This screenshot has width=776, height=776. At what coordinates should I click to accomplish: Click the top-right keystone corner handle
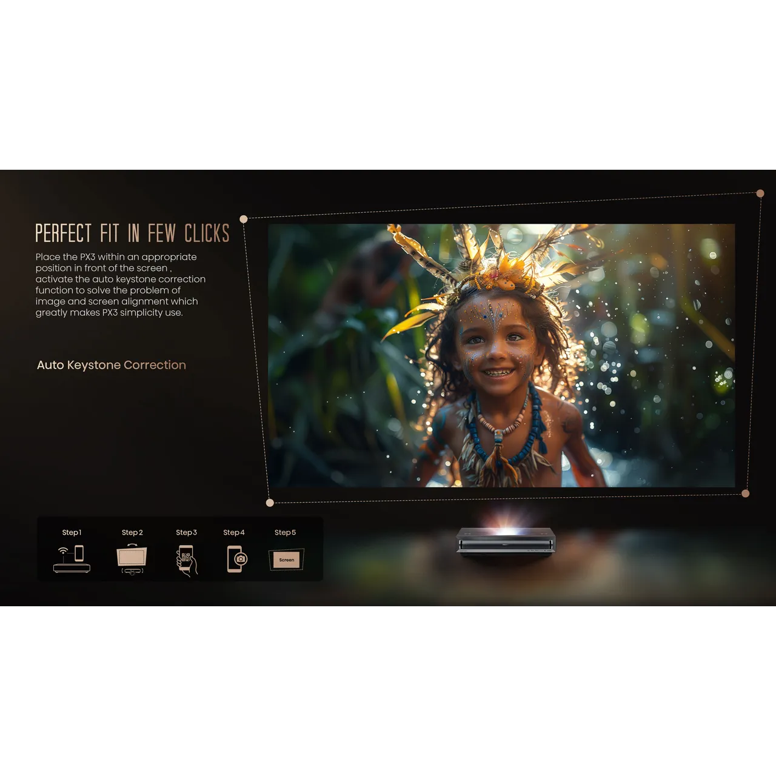tap(760, 193)
